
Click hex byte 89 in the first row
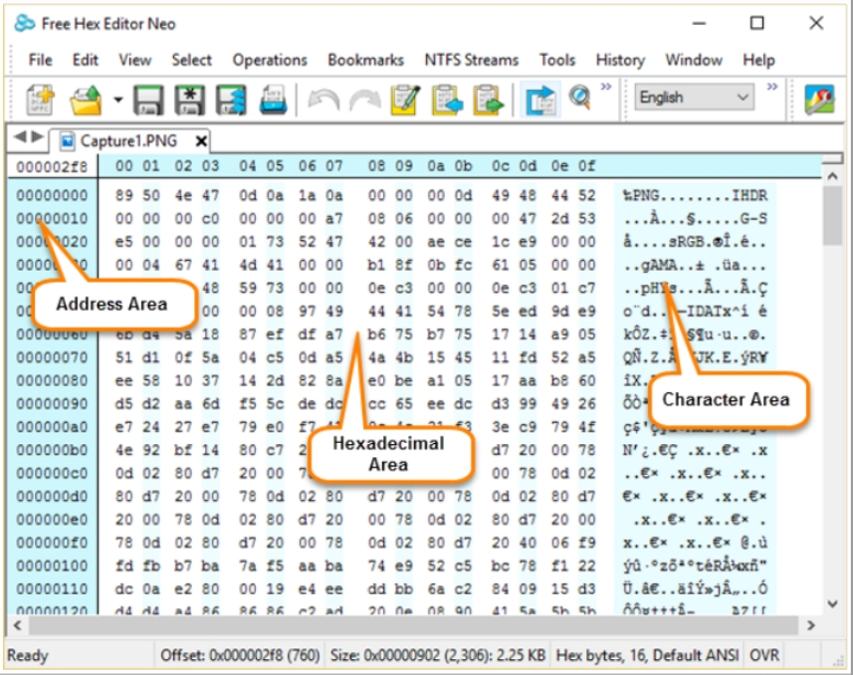point(123,195)
